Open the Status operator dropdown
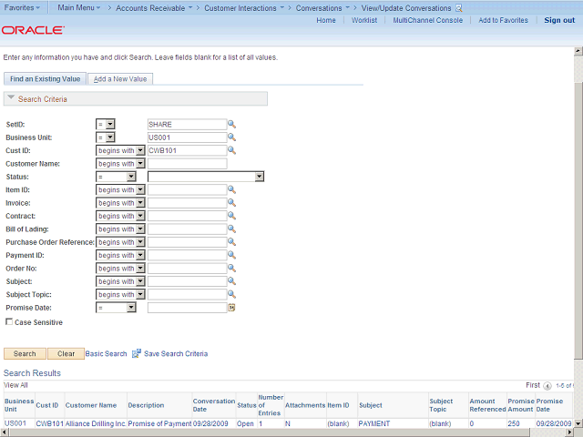 [x=116, y=177]
